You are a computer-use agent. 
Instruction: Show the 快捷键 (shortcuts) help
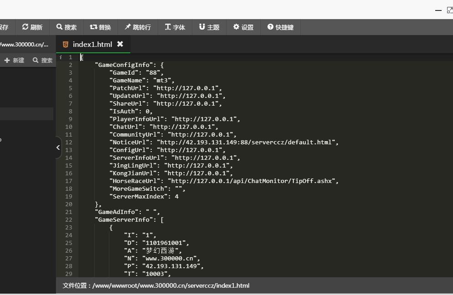click(x=280, y=27)
